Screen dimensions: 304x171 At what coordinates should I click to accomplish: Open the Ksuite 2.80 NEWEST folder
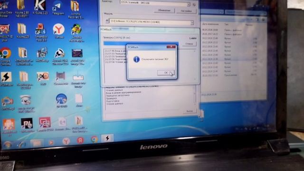[x=22, y=9]
